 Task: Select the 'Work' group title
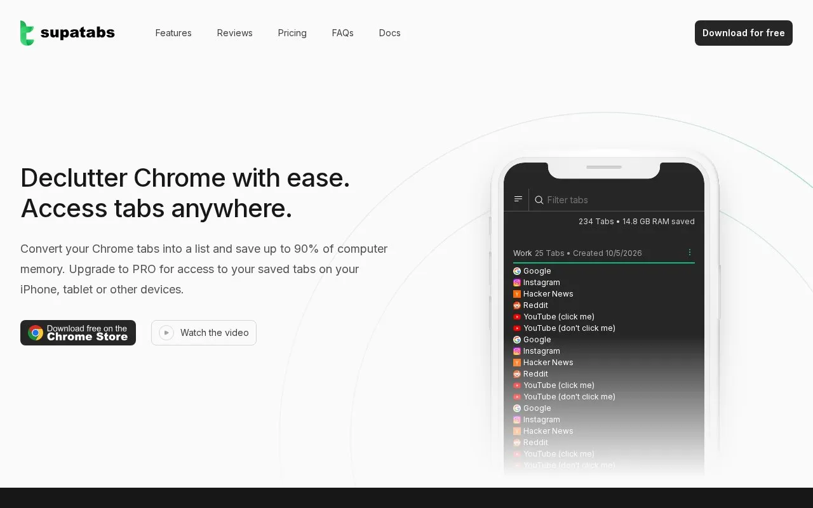(x=523, y=253)
